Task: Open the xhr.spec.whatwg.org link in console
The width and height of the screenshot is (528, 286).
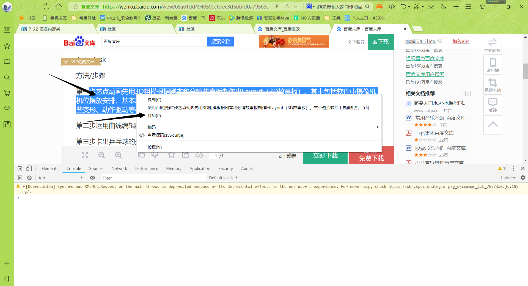Action: 417,187
